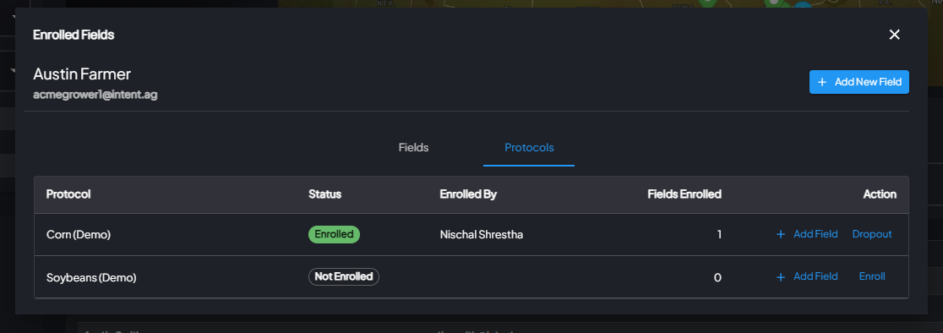Click the Fields Enrolled column header
Viewport: 943px width, 333px height.
684,194
